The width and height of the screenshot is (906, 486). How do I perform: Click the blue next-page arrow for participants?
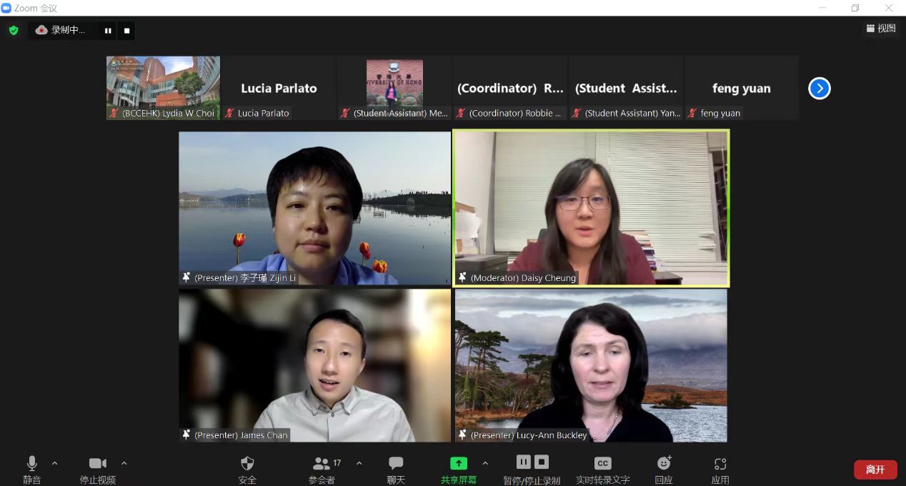click(819, 88)
